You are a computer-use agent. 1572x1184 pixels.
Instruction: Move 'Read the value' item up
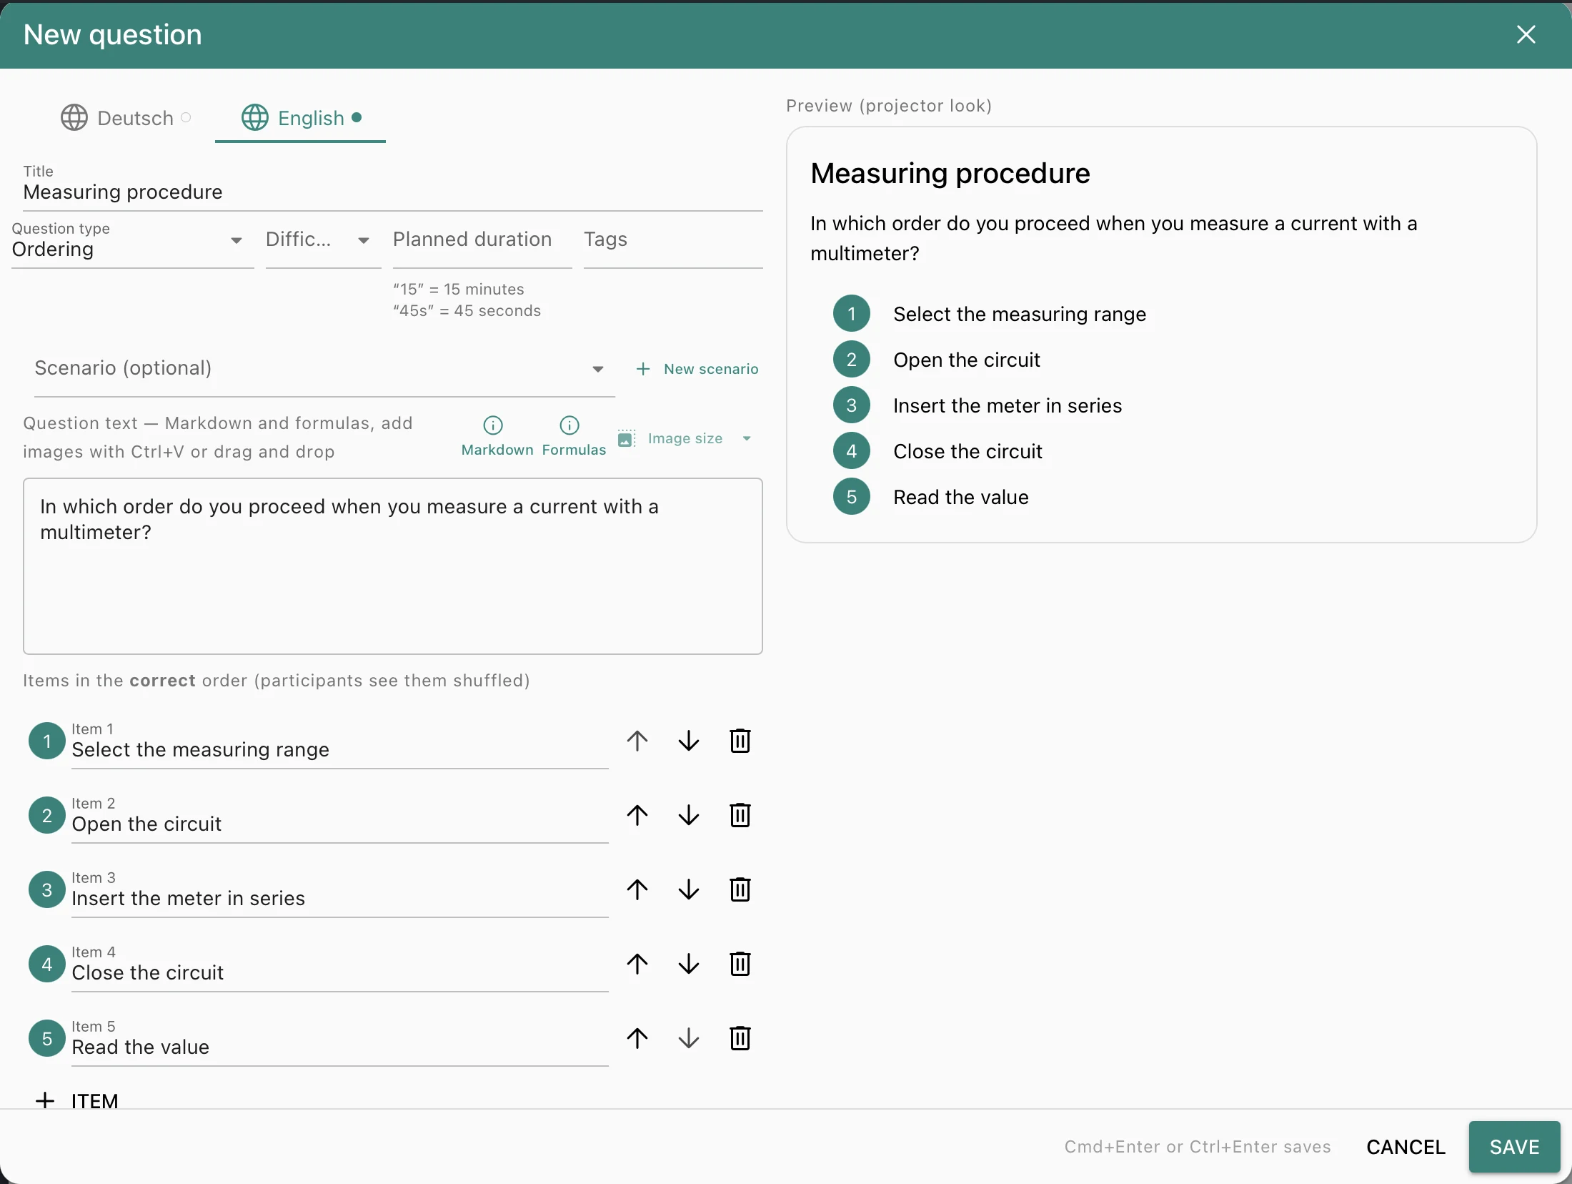point(637,1038)
